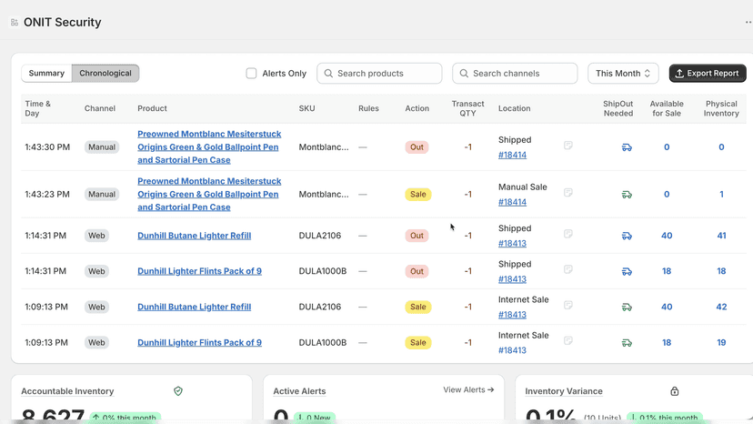Viewport: 753px width, 424px height.
Task: Open the note icon in the 1:43:30 PM row
Action: pyautogui.click(x=568, y=146)
